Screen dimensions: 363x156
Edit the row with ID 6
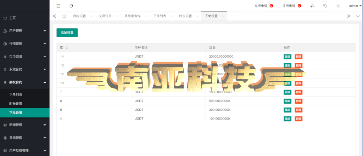tap(287, 101)
